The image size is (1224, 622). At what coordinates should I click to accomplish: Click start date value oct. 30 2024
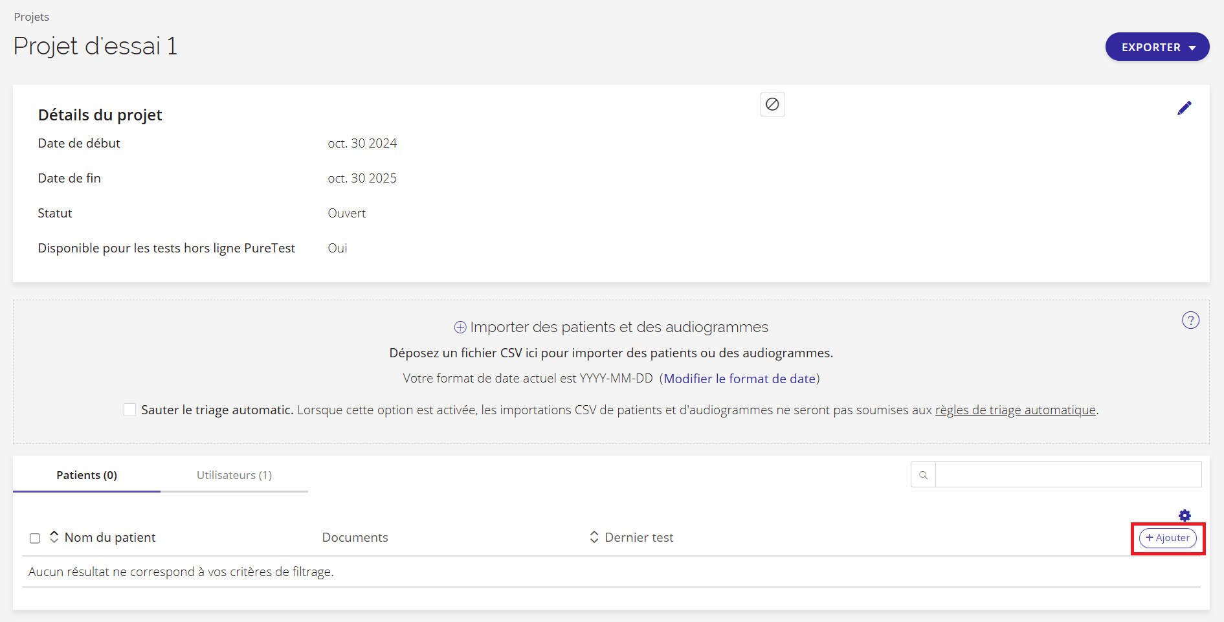coord(362,143)
